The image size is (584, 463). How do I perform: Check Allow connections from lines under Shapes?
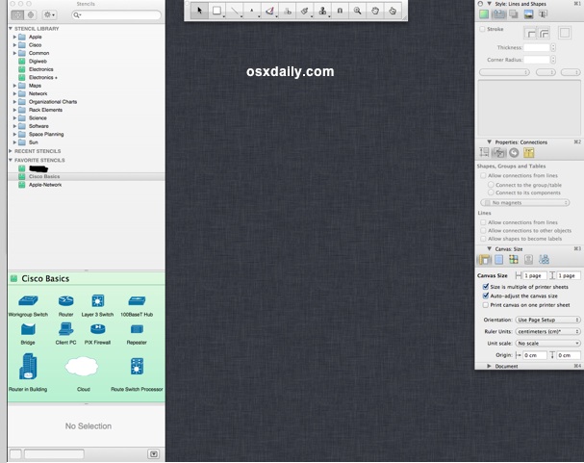click(483, 175)
